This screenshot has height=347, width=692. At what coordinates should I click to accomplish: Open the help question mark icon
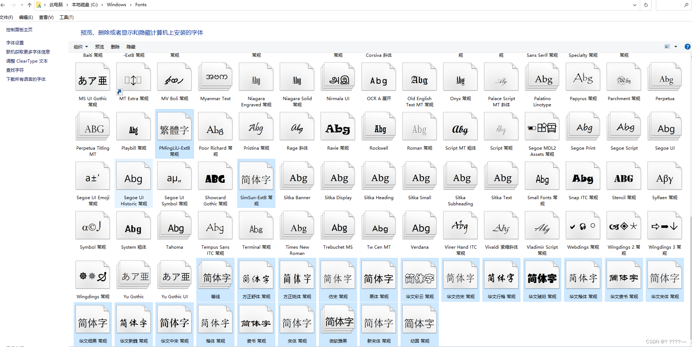(687, 47)
